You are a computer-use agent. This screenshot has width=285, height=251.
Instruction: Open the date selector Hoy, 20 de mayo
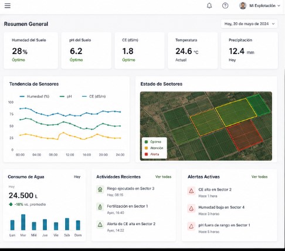click(249, 24)
